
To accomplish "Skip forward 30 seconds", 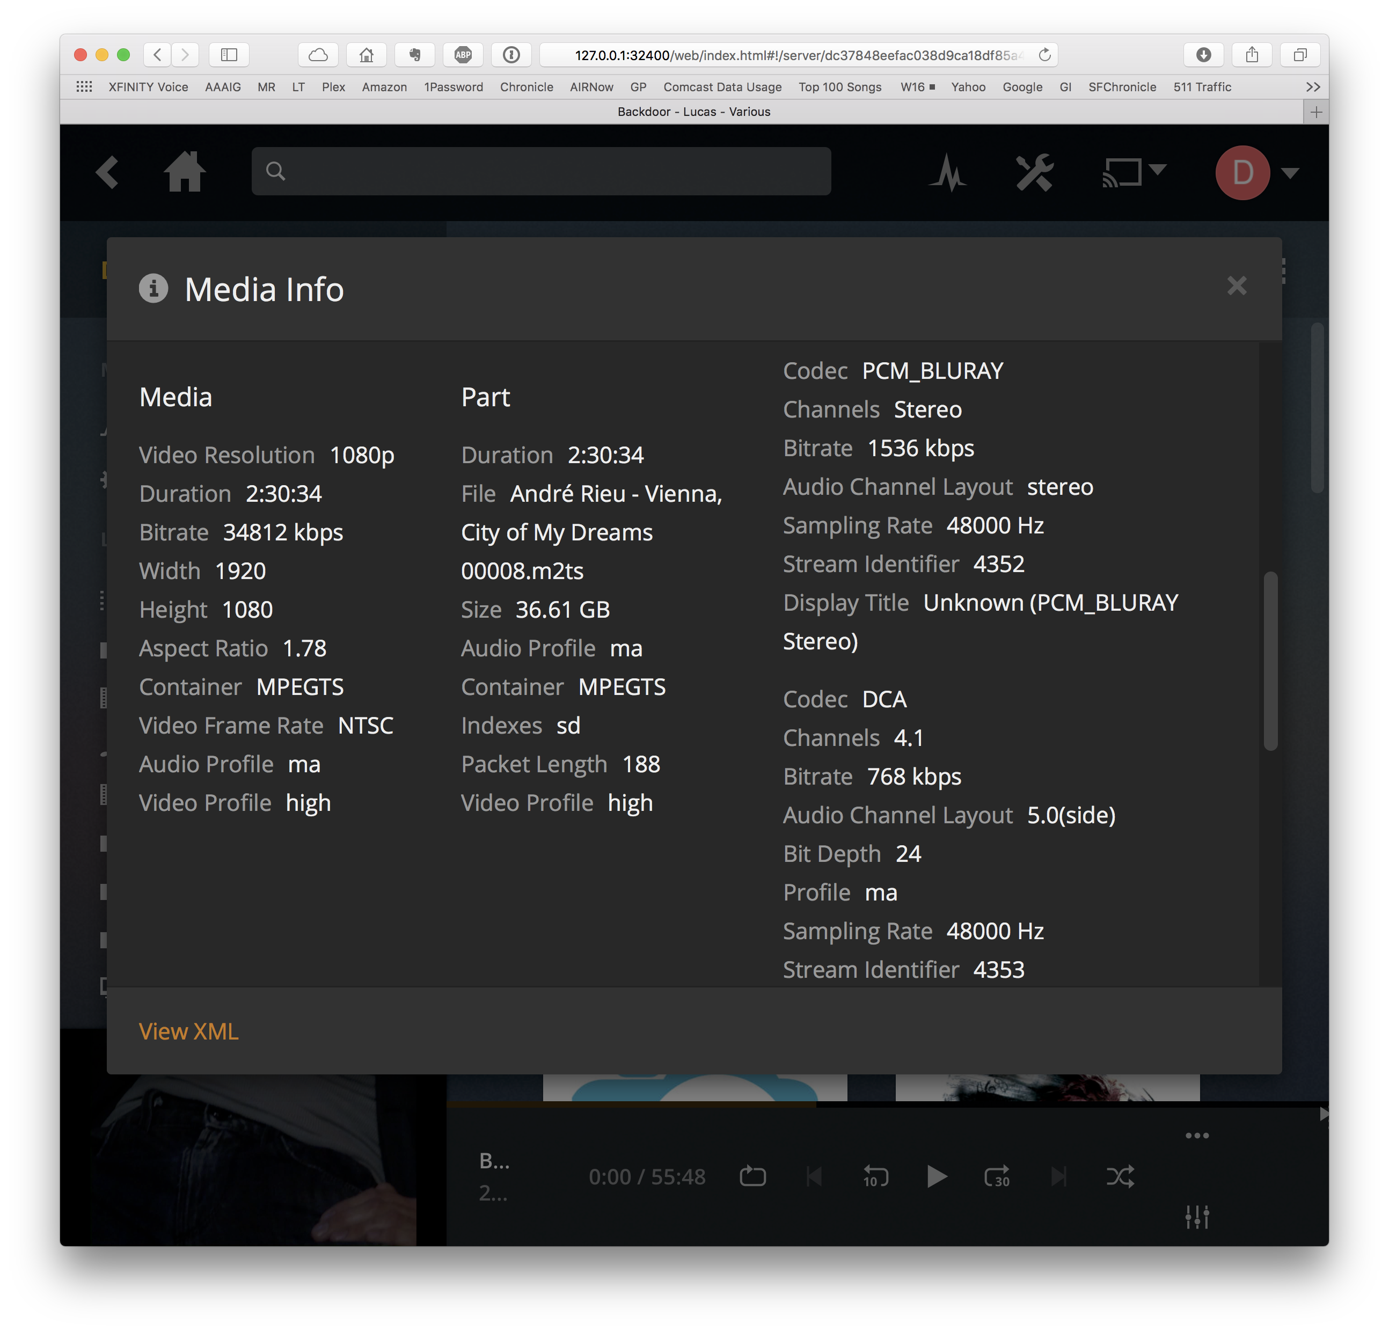I will click(997, 1176).
